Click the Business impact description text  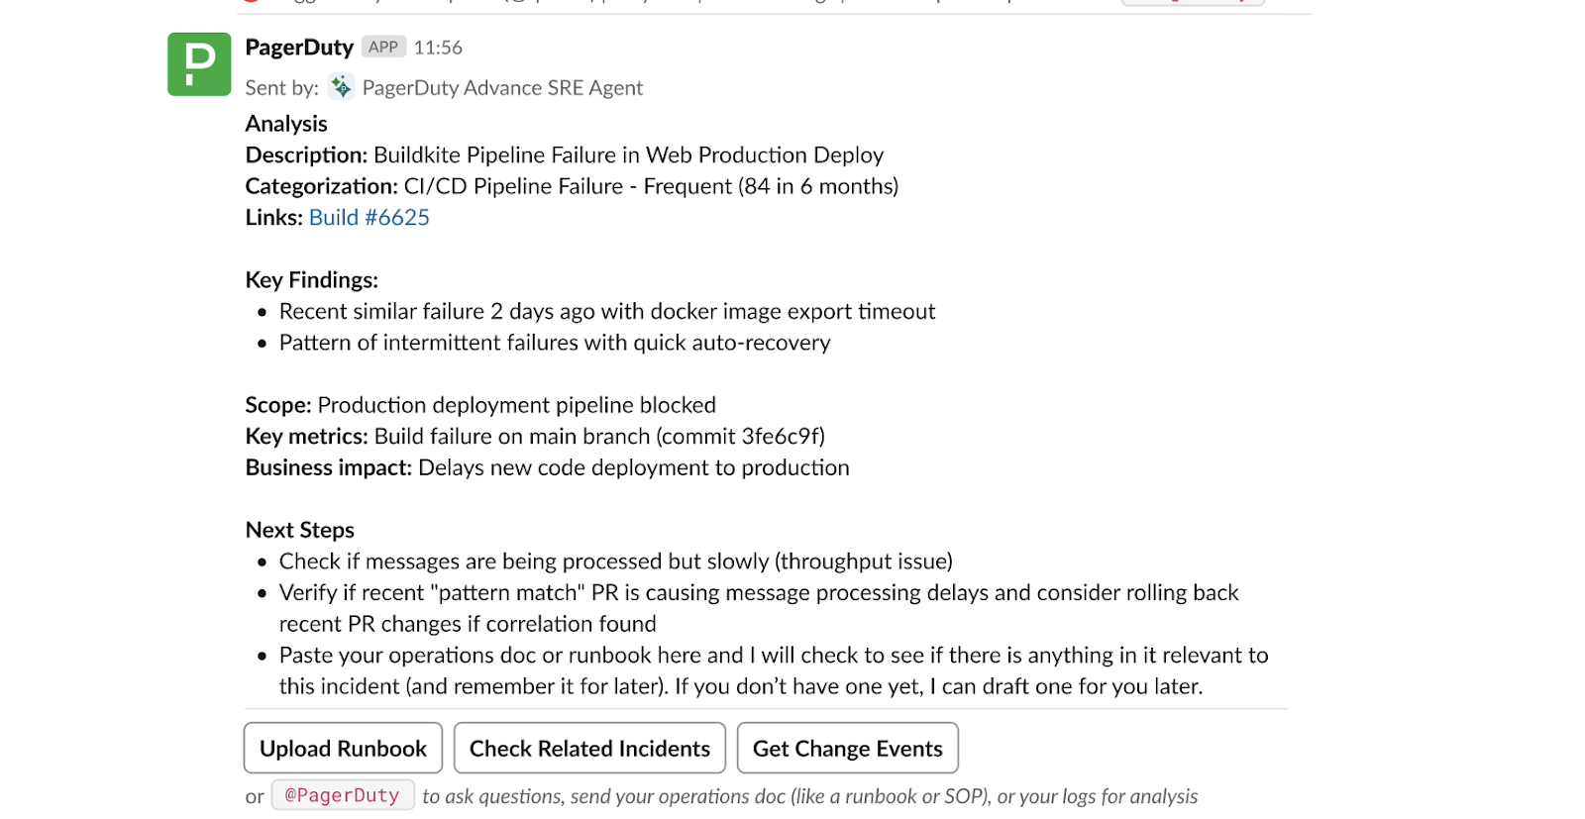tap(546, 467)
